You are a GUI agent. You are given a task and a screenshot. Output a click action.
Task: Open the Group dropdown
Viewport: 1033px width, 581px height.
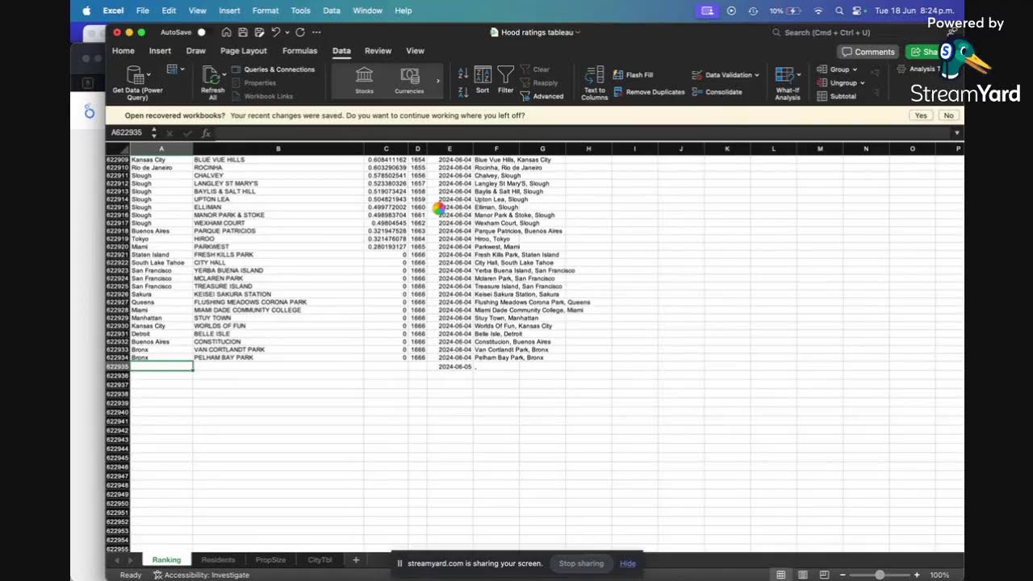click(x=855, y=69)
